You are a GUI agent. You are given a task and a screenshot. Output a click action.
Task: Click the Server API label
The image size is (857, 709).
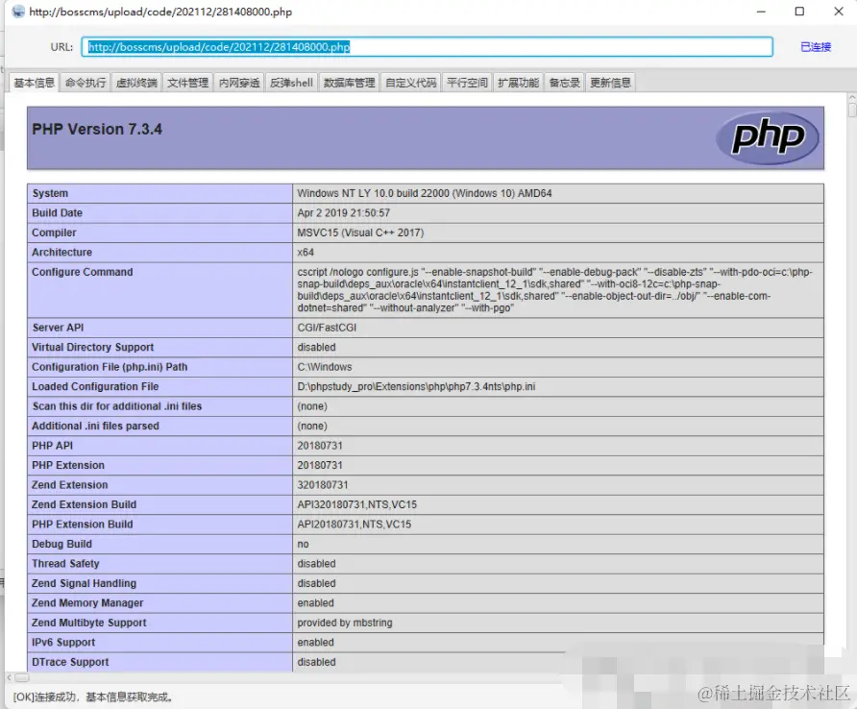click(58, 328)
